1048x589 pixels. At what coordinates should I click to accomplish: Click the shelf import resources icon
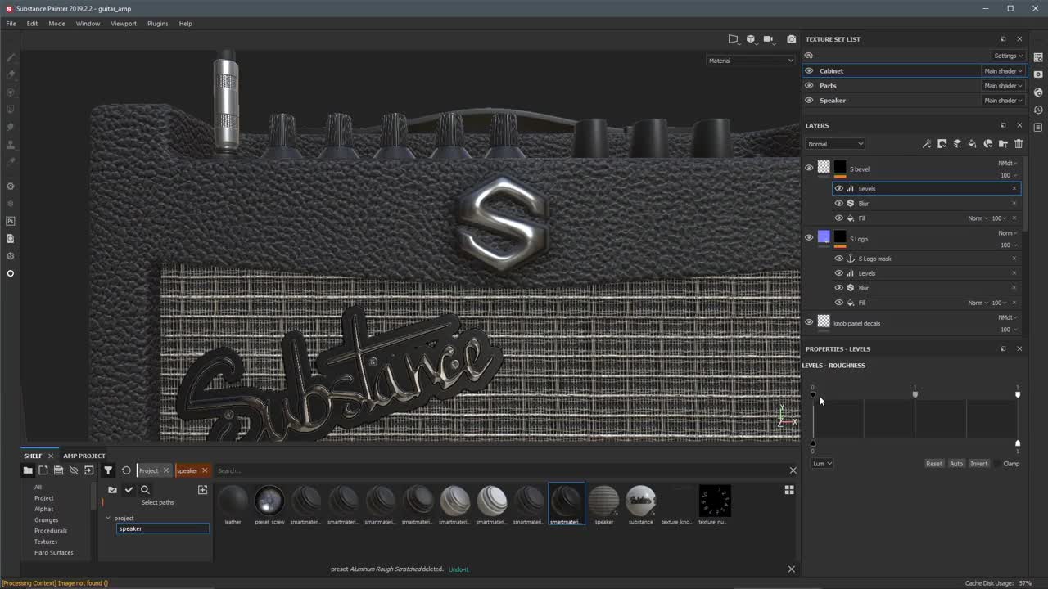(88, 470)
